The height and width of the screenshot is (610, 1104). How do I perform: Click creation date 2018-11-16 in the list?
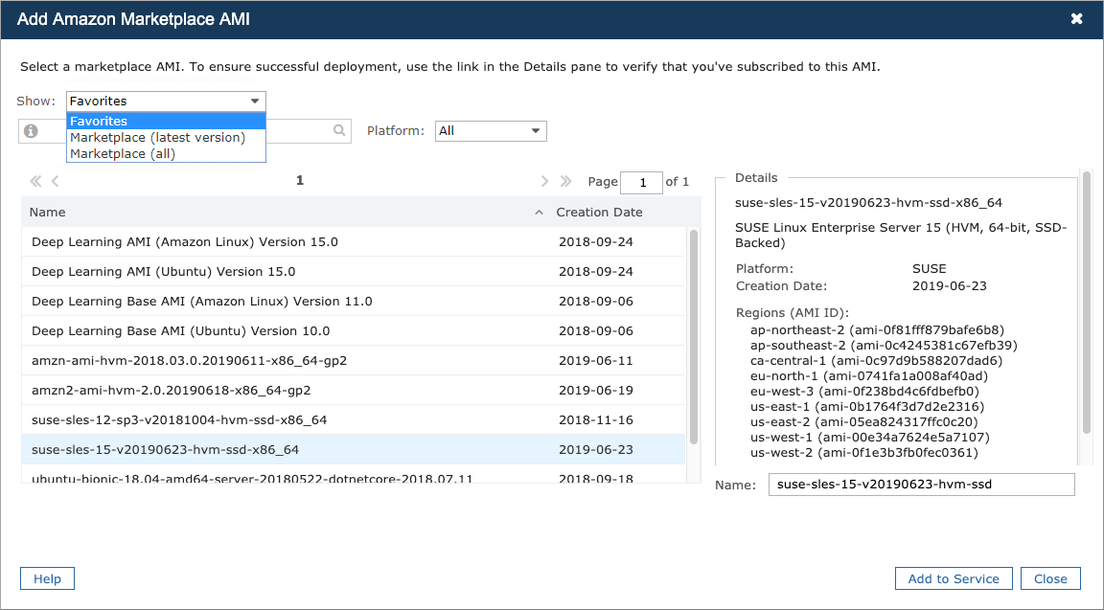point(596,420)
